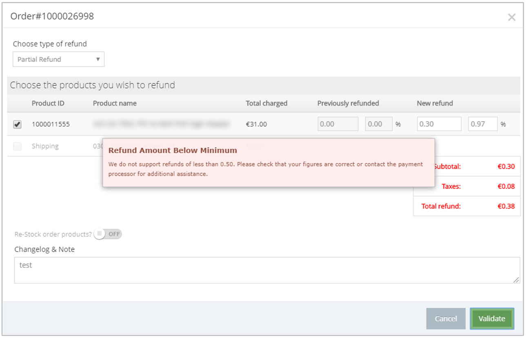
Task: Click the Product ID column header
Action: [48, 103]
